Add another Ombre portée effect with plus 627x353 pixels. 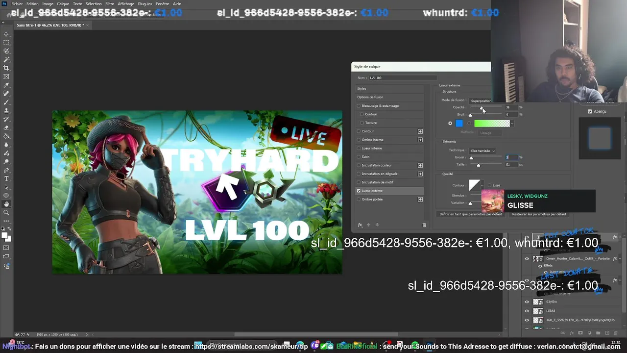pos(420,200)
